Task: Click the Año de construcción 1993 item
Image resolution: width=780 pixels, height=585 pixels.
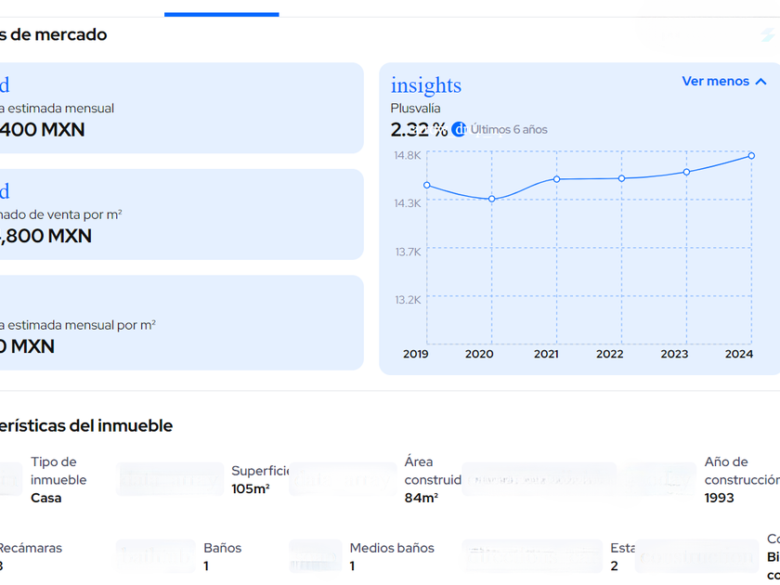Action: (739, 479)
